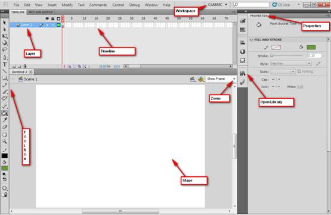
Task: Switch to the Motion Editor tab
Action: point(41,13)
